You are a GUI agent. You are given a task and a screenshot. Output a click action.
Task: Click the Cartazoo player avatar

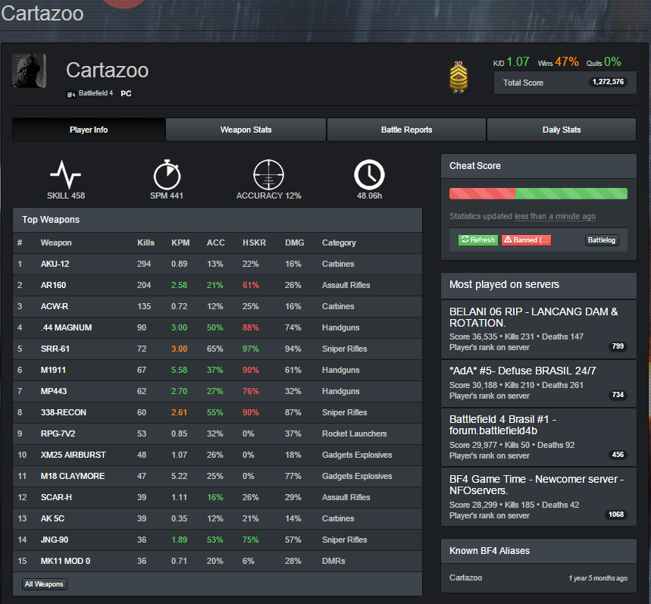click(x=29, y=71)
